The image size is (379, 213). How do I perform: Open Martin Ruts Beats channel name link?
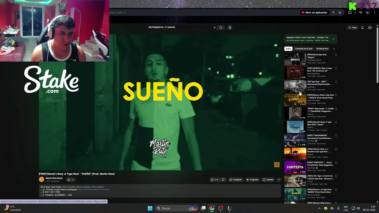pyautogui.click(x=54, y=178)
